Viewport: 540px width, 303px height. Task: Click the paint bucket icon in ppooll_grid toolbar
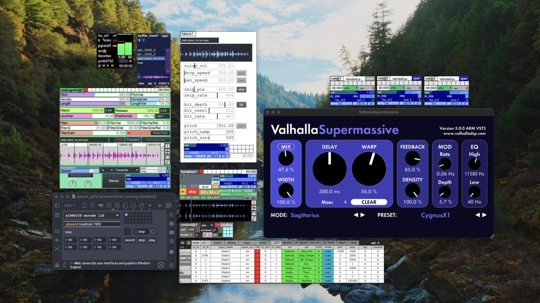(159, 206)
